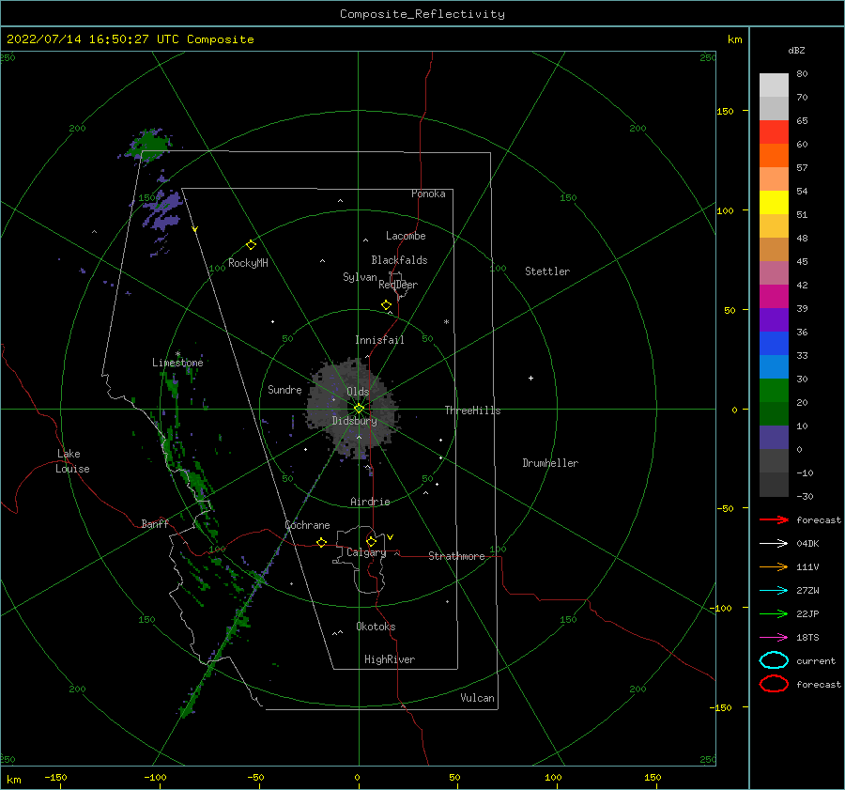Click the magenta 18TS arrow icon
This screenshot has width=845, height=790.
[x=774, y=638]
